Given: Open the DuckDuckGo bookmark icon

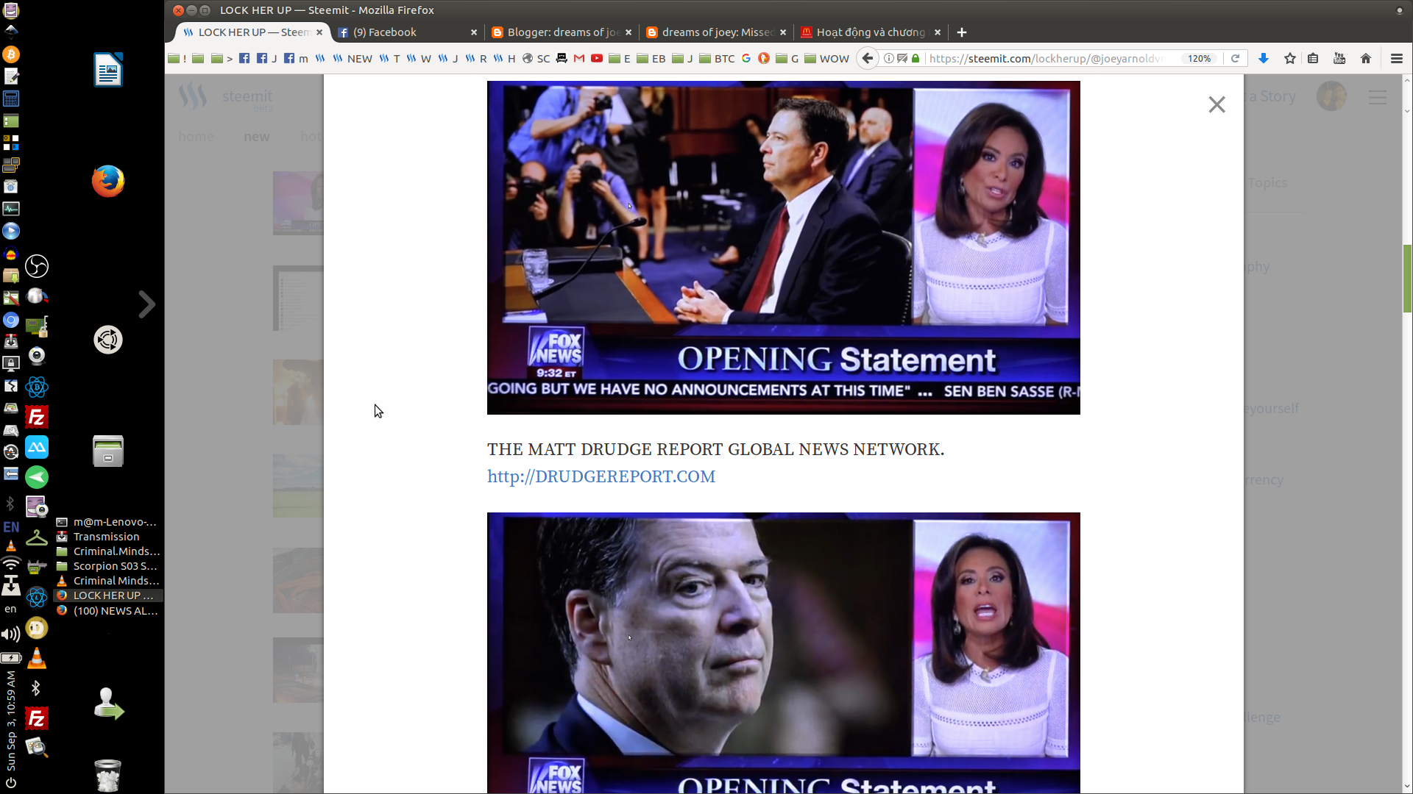Looking at the screenshot, I should pyautogui.click(x=764, y=58).
